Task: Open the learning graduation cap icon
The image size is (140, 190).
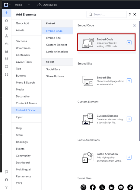Action: [7, 179]
